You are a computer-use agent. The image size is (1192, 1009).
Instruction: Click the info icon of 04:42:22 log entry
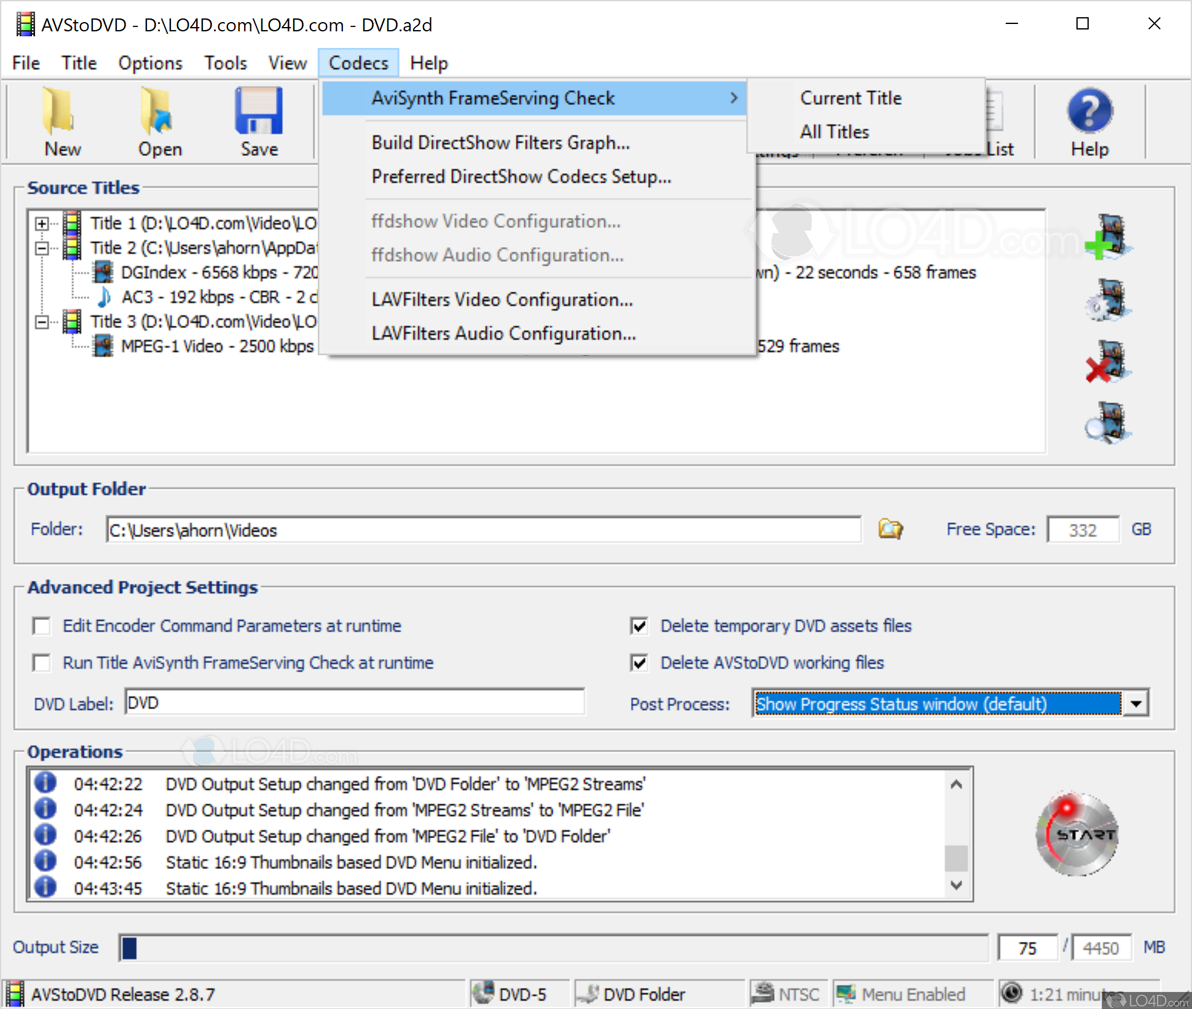click(x=45, y=782)
